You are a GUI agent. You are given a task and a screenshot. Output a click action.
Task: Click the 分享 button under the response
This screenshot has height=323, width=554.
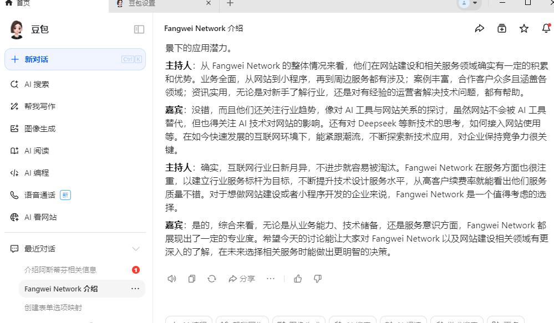tap(242, 279)
